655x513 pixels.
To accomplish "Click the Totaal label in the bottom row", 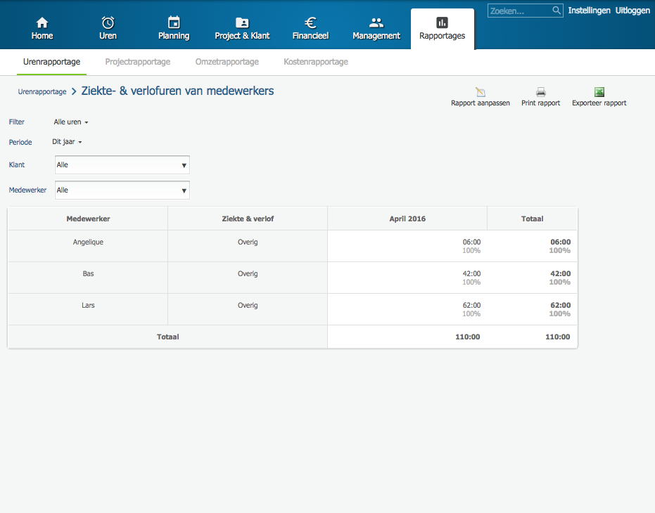I will [168, 337].
